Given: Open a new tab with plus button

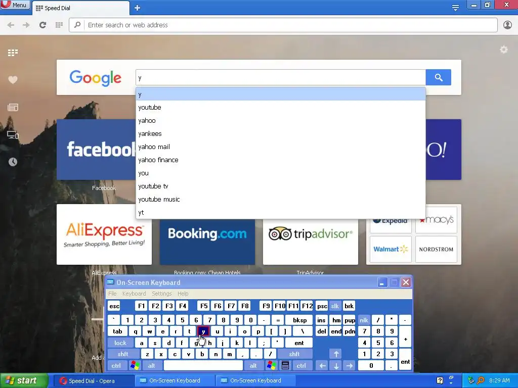Looking at the screenshot, I should pyautogui.click(x=138, y=8).
